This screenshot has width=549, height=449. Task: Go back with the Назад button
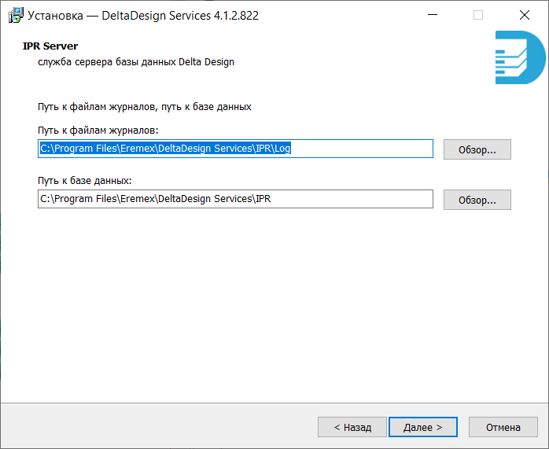coord(352,427)
